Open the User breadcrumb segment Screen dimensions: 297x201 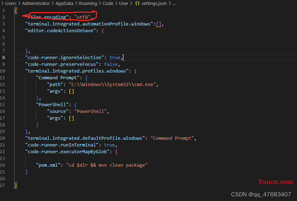click(124, 4)
